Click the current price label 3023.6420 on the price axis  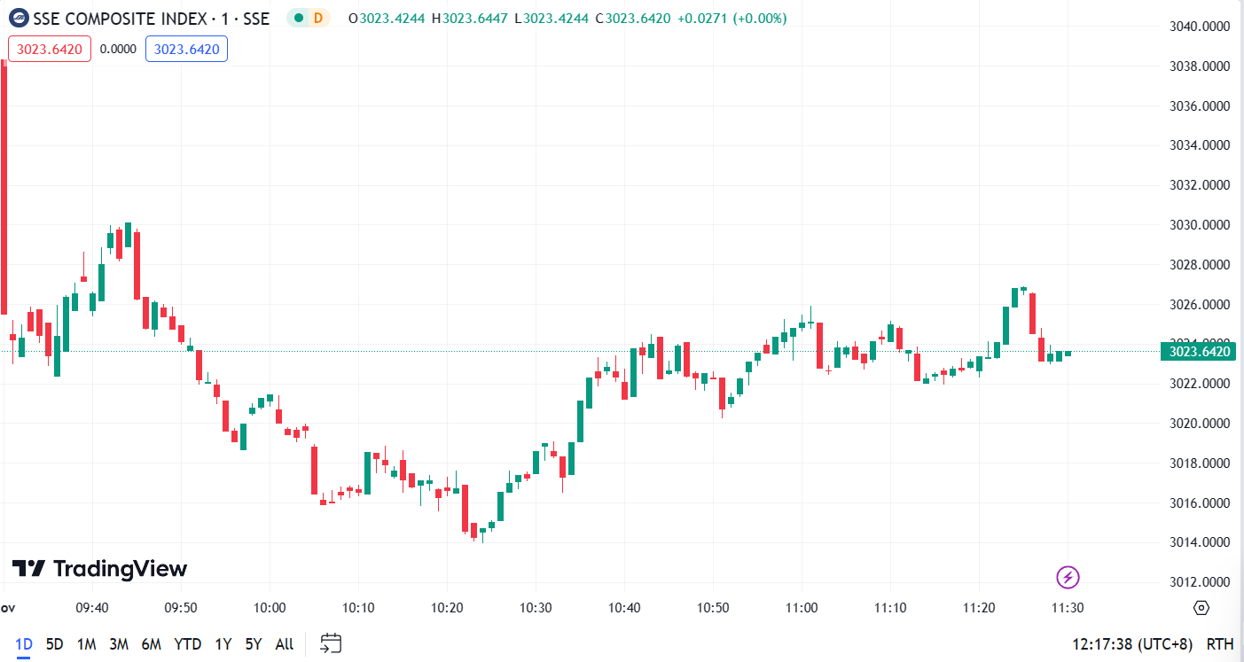1201,352
